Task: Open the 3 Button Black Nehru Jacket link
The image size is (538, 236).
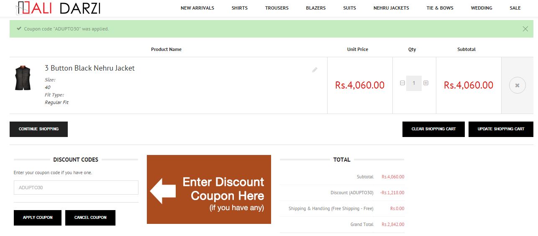Action: (x=90, y=68)
